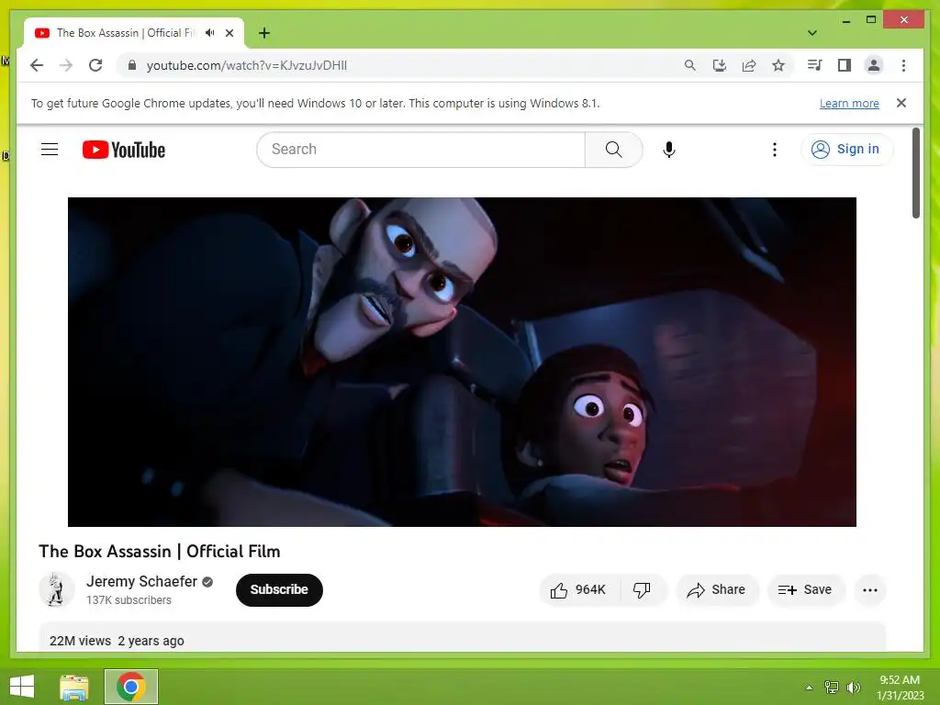
Task: Open network icon in system tray
Action: (x=832, y=688)
